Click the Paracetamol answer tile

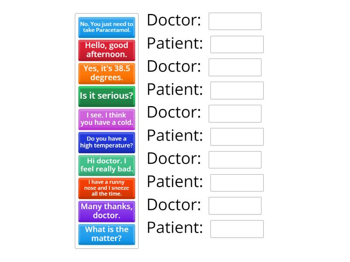point(106,27)
